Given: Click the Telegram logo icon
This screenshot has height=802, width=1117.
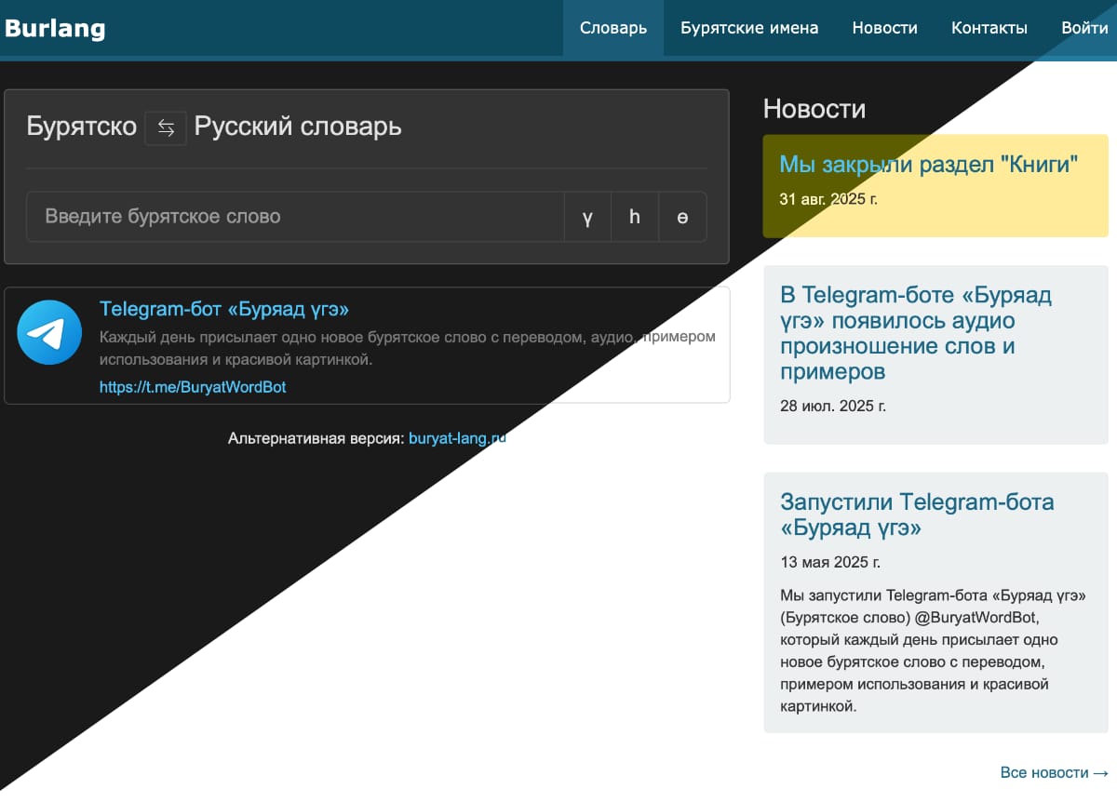Looking at the screenshot, I should (x=49, y=332).
